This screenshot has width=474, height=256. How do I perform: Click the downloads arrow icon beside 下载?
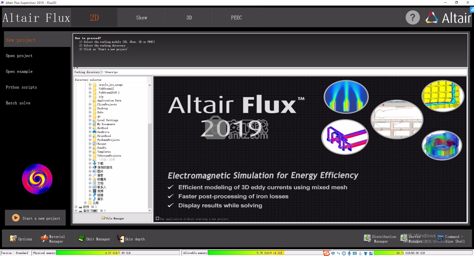95,163
